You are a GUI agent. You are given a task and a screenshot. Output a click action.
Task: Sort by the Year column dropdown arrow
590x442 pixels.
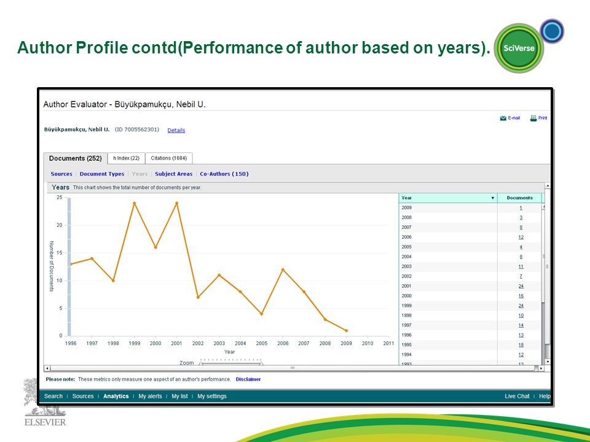[x=492, y=198]
